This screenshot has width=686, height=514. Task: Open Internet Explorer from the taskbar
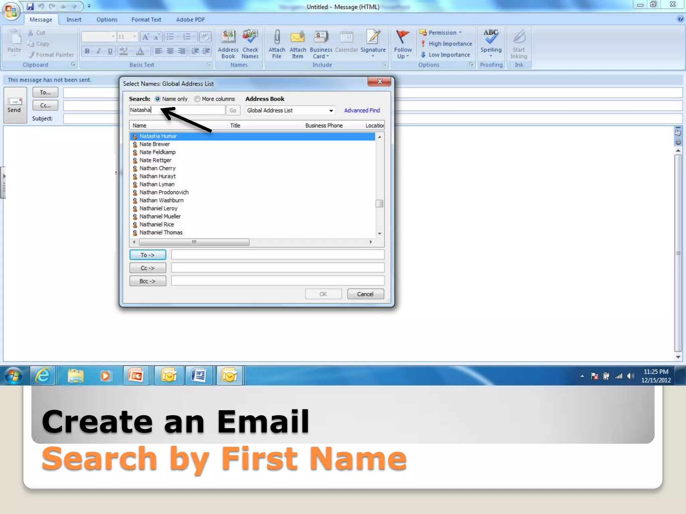tap(43, 376)
